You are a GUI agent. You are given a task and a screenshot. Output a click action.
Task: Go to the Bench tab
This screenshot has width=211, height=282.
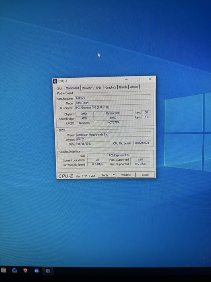click(x=123, y=87)
